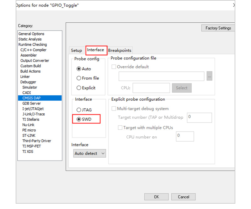Enable Target with multiple CPUs
Viewport: 251px width, 209px height.
[x=120, y=128]
